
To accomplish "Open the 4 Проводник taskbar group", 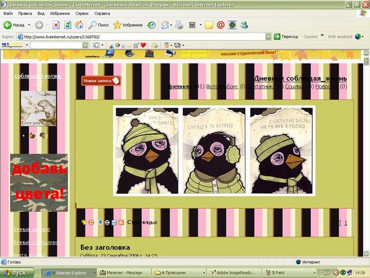I will coord(179,273).
